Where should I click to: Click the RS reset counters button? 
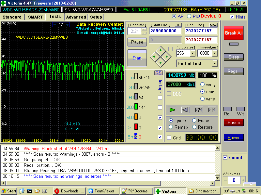(158, 73)
